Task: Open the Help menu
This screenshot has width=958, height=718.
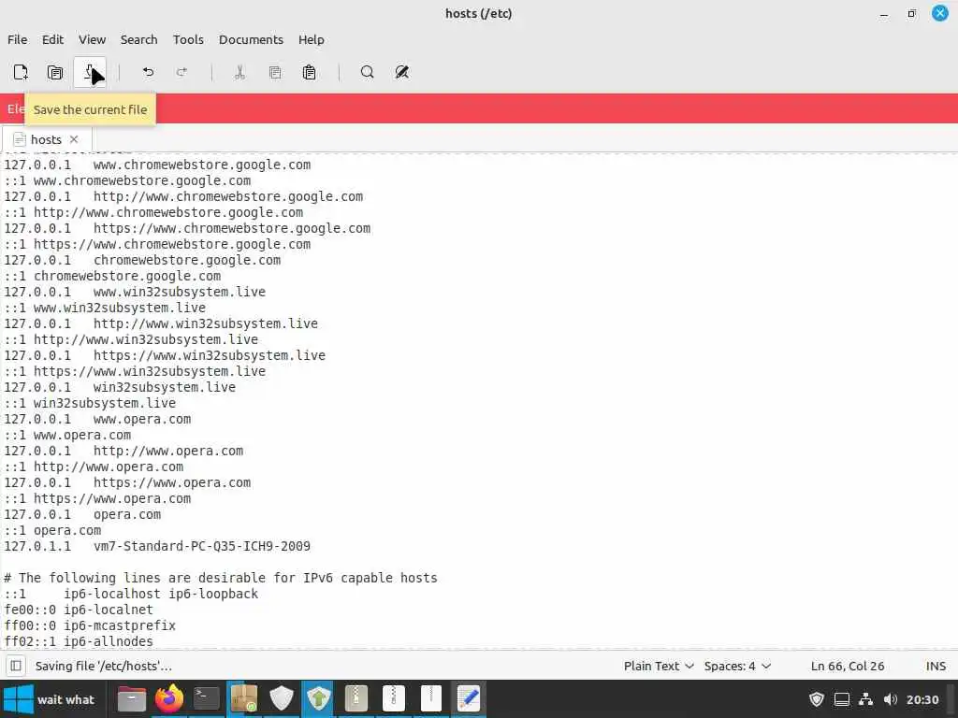Action: 311,39
